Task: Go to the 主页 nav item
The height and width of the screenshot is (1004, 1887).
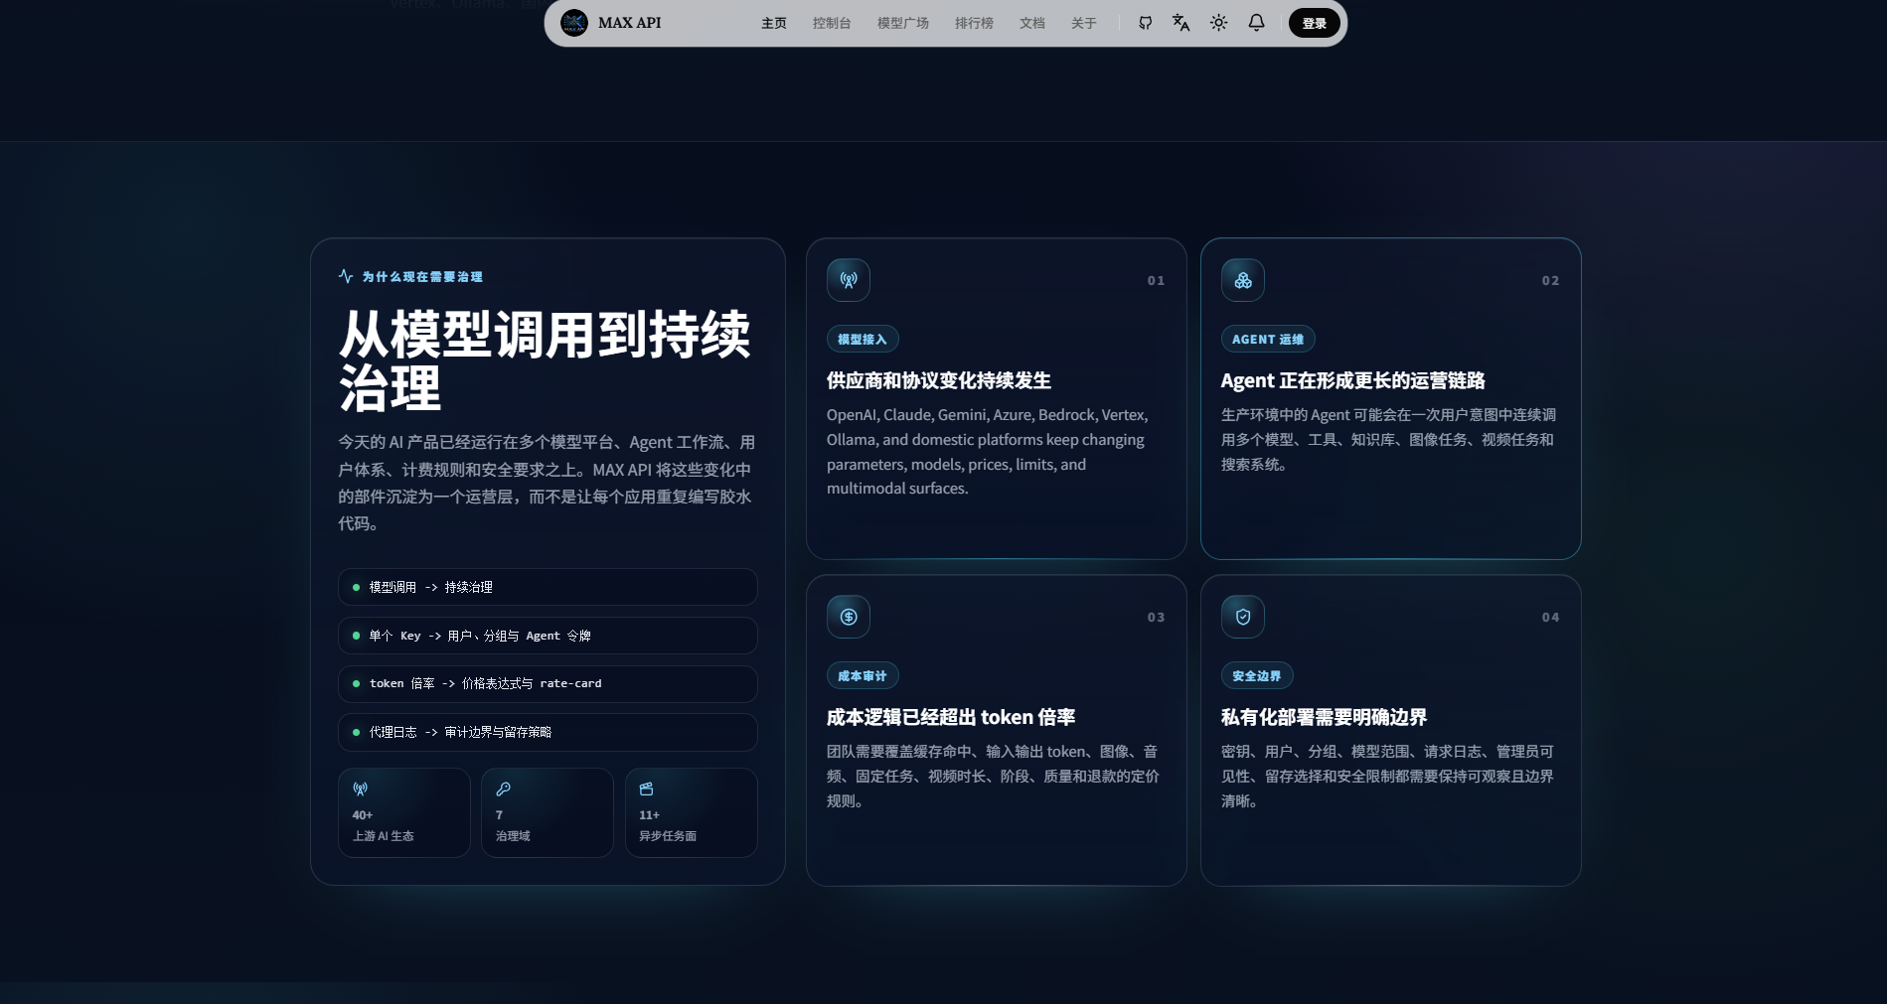Action: tap(773, 23)
